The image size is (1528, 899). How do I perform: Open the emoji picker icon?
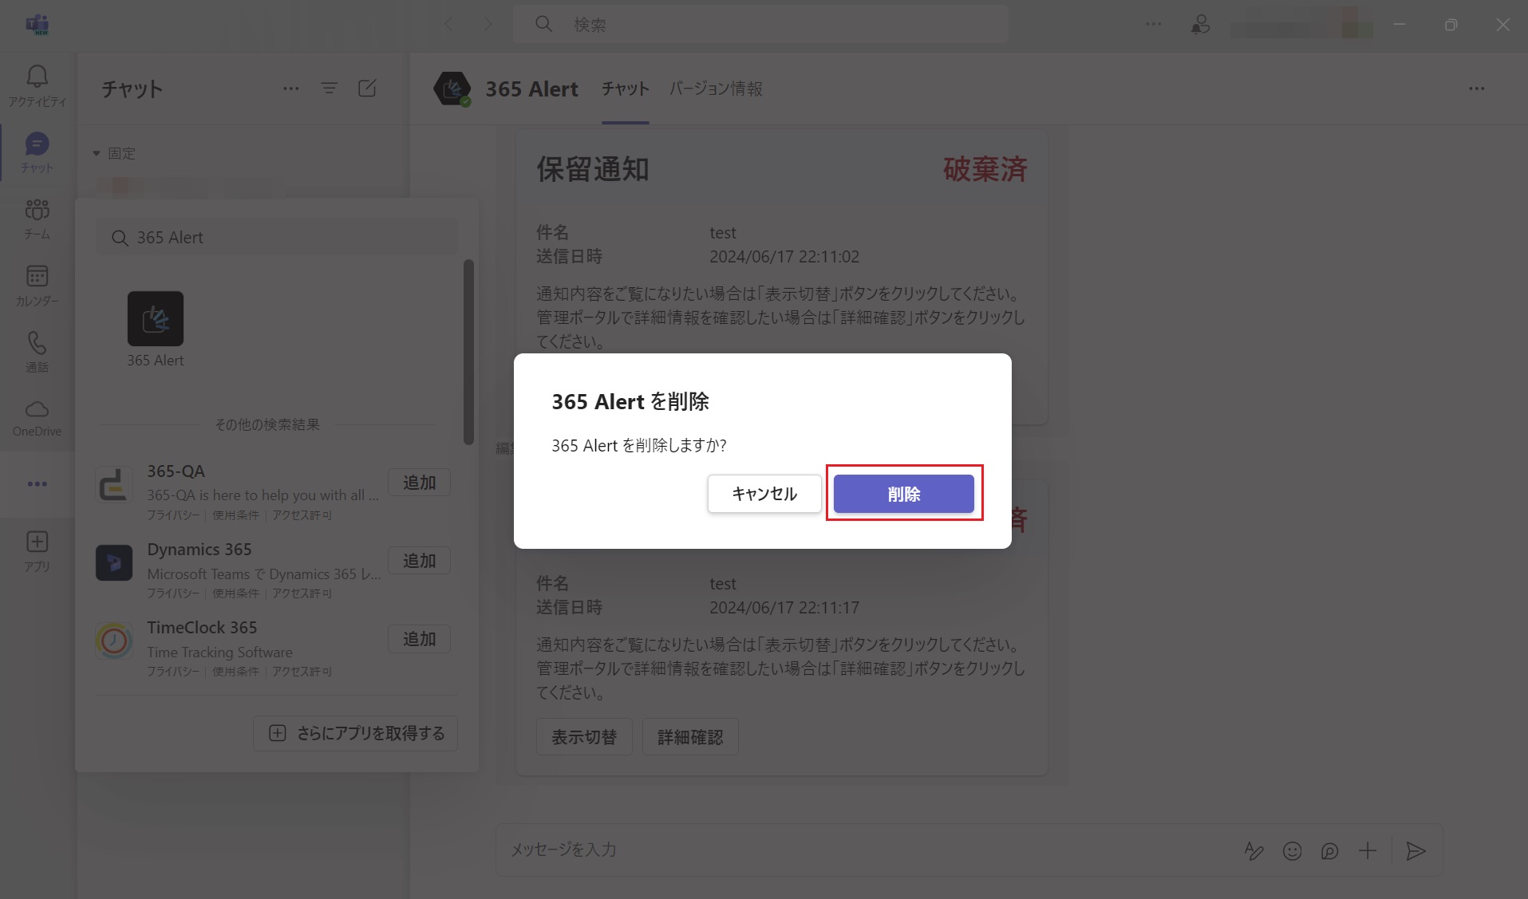tap(1292, 851)
